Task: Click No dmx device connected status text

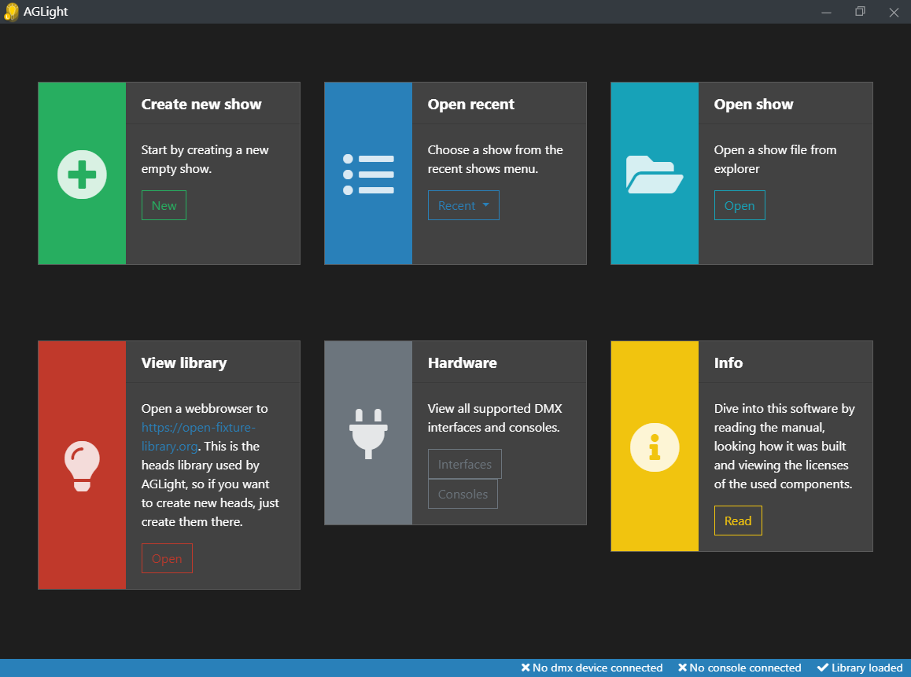Action: click(x=597, y=668)
